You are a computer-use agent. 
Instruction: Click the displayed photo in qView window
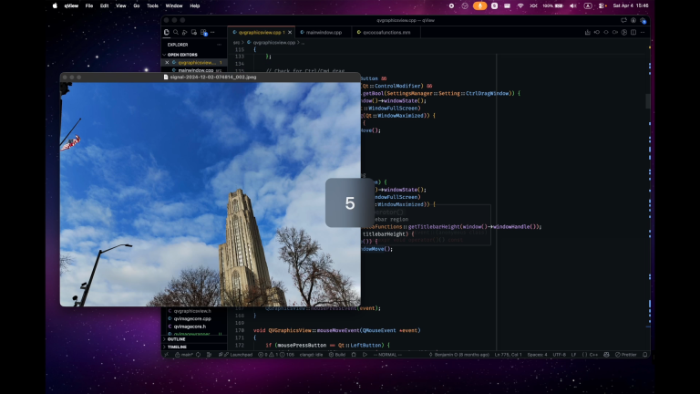(x=211, y=194)
